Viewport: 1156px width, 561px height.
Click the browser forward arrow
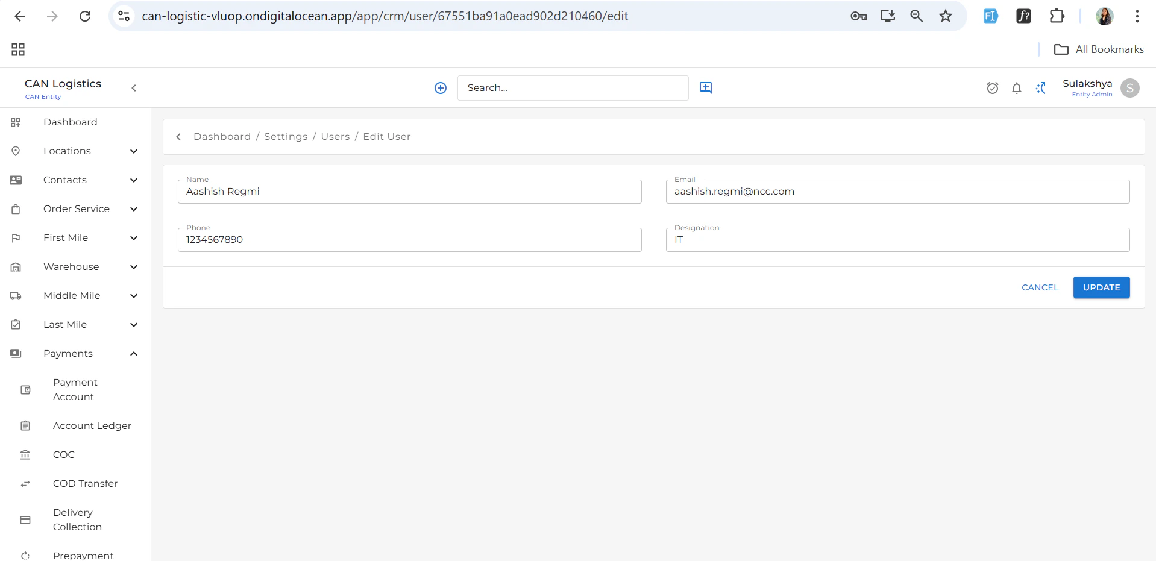52,16
